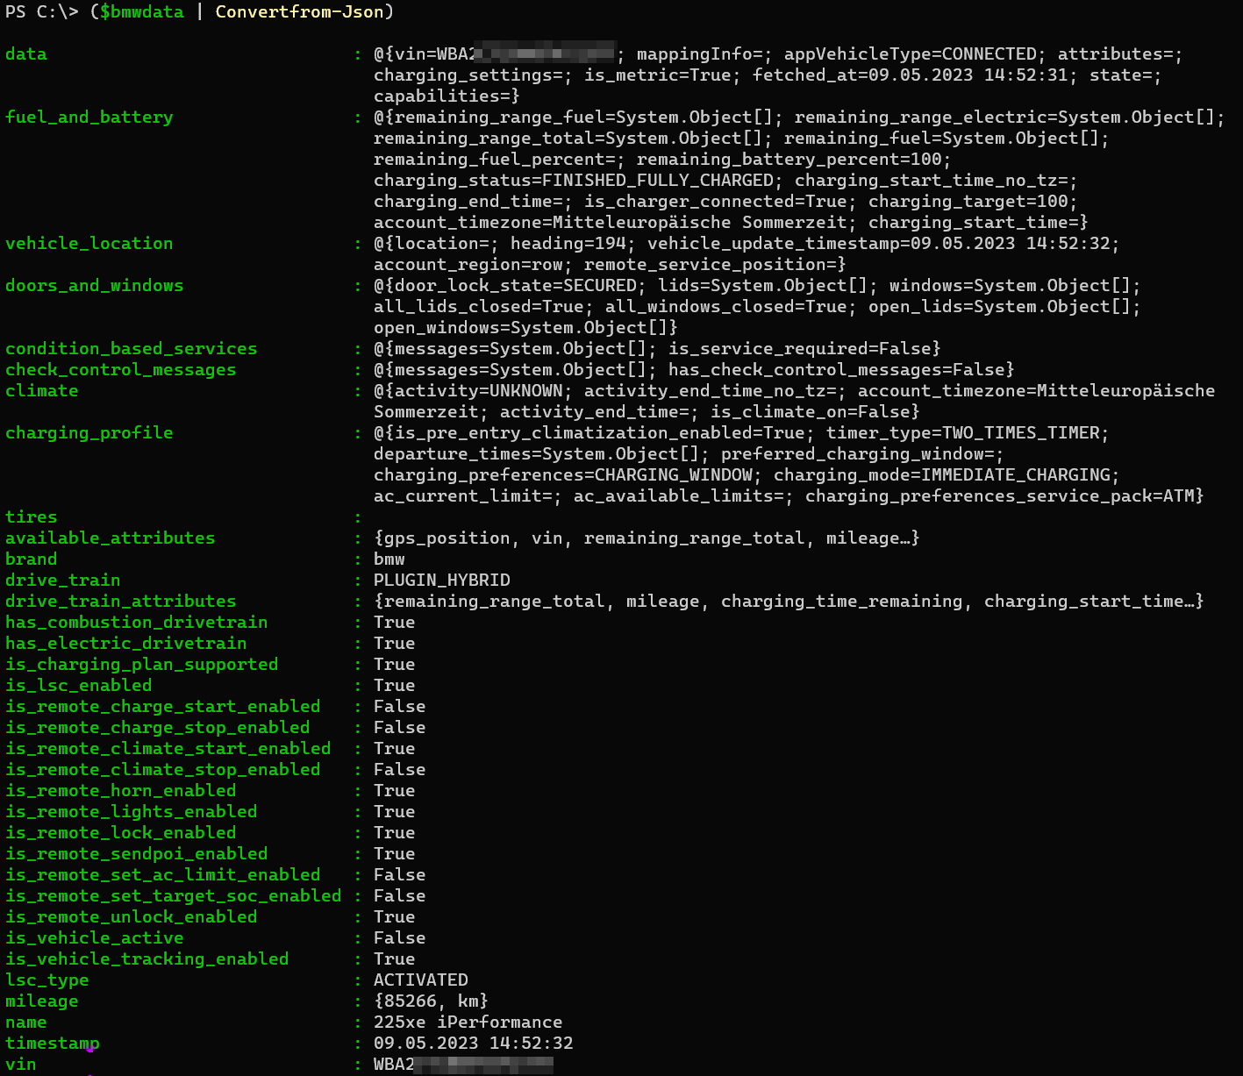The width and height of the screenshot is (1243, 1076).
Task: Click the all_windows_closed=True text
Action: click(x=726, y=306)
